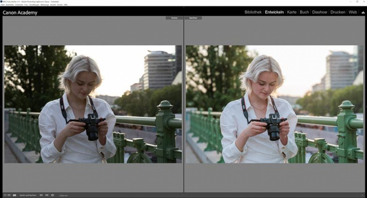Viewport: 367px width, 198px height.
Task: Switch to the Bibliothek module
Action: click(253, 12)
